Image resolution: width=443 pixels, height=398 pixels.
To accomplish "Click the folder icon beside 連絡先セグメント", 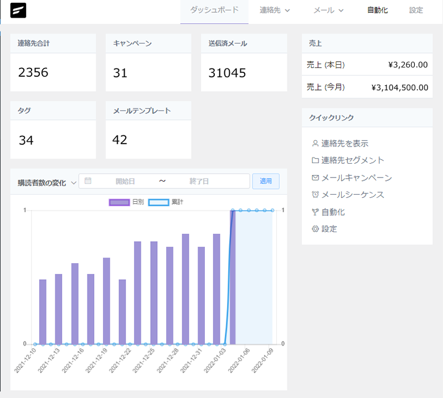I will coord(315,160).
